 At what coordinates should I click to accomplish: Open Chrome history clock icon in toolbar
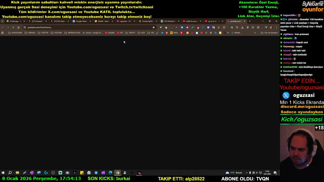point(237,27)
